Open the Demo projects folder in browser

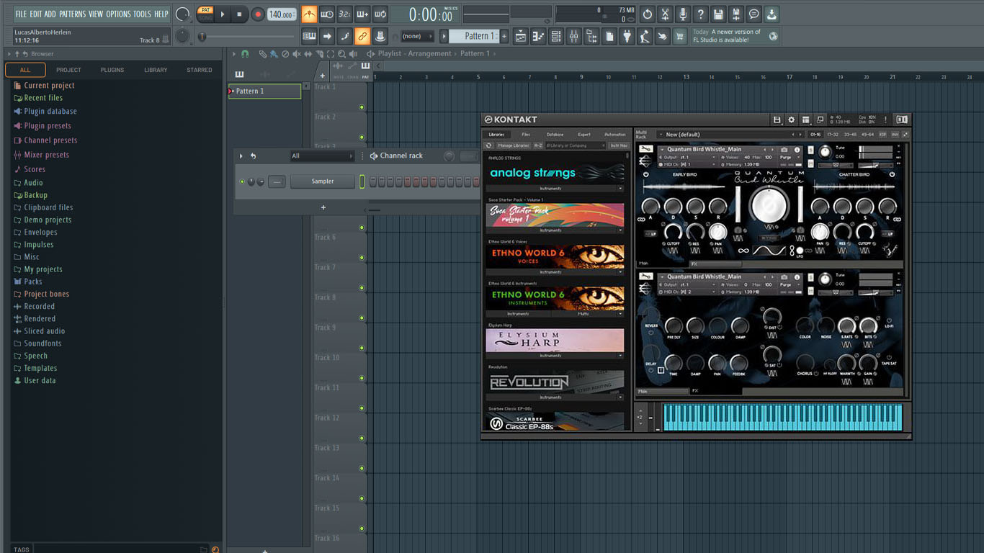point(48,220)
